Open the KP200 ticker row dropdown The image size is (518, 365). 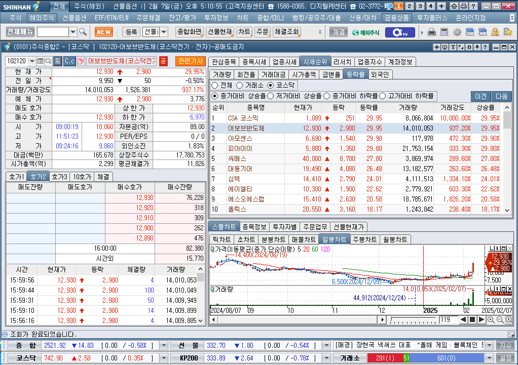click(326, 358)
